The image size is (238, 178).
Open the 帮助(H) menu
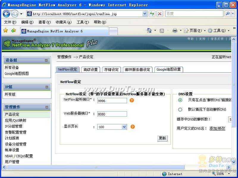coord(100,22)
